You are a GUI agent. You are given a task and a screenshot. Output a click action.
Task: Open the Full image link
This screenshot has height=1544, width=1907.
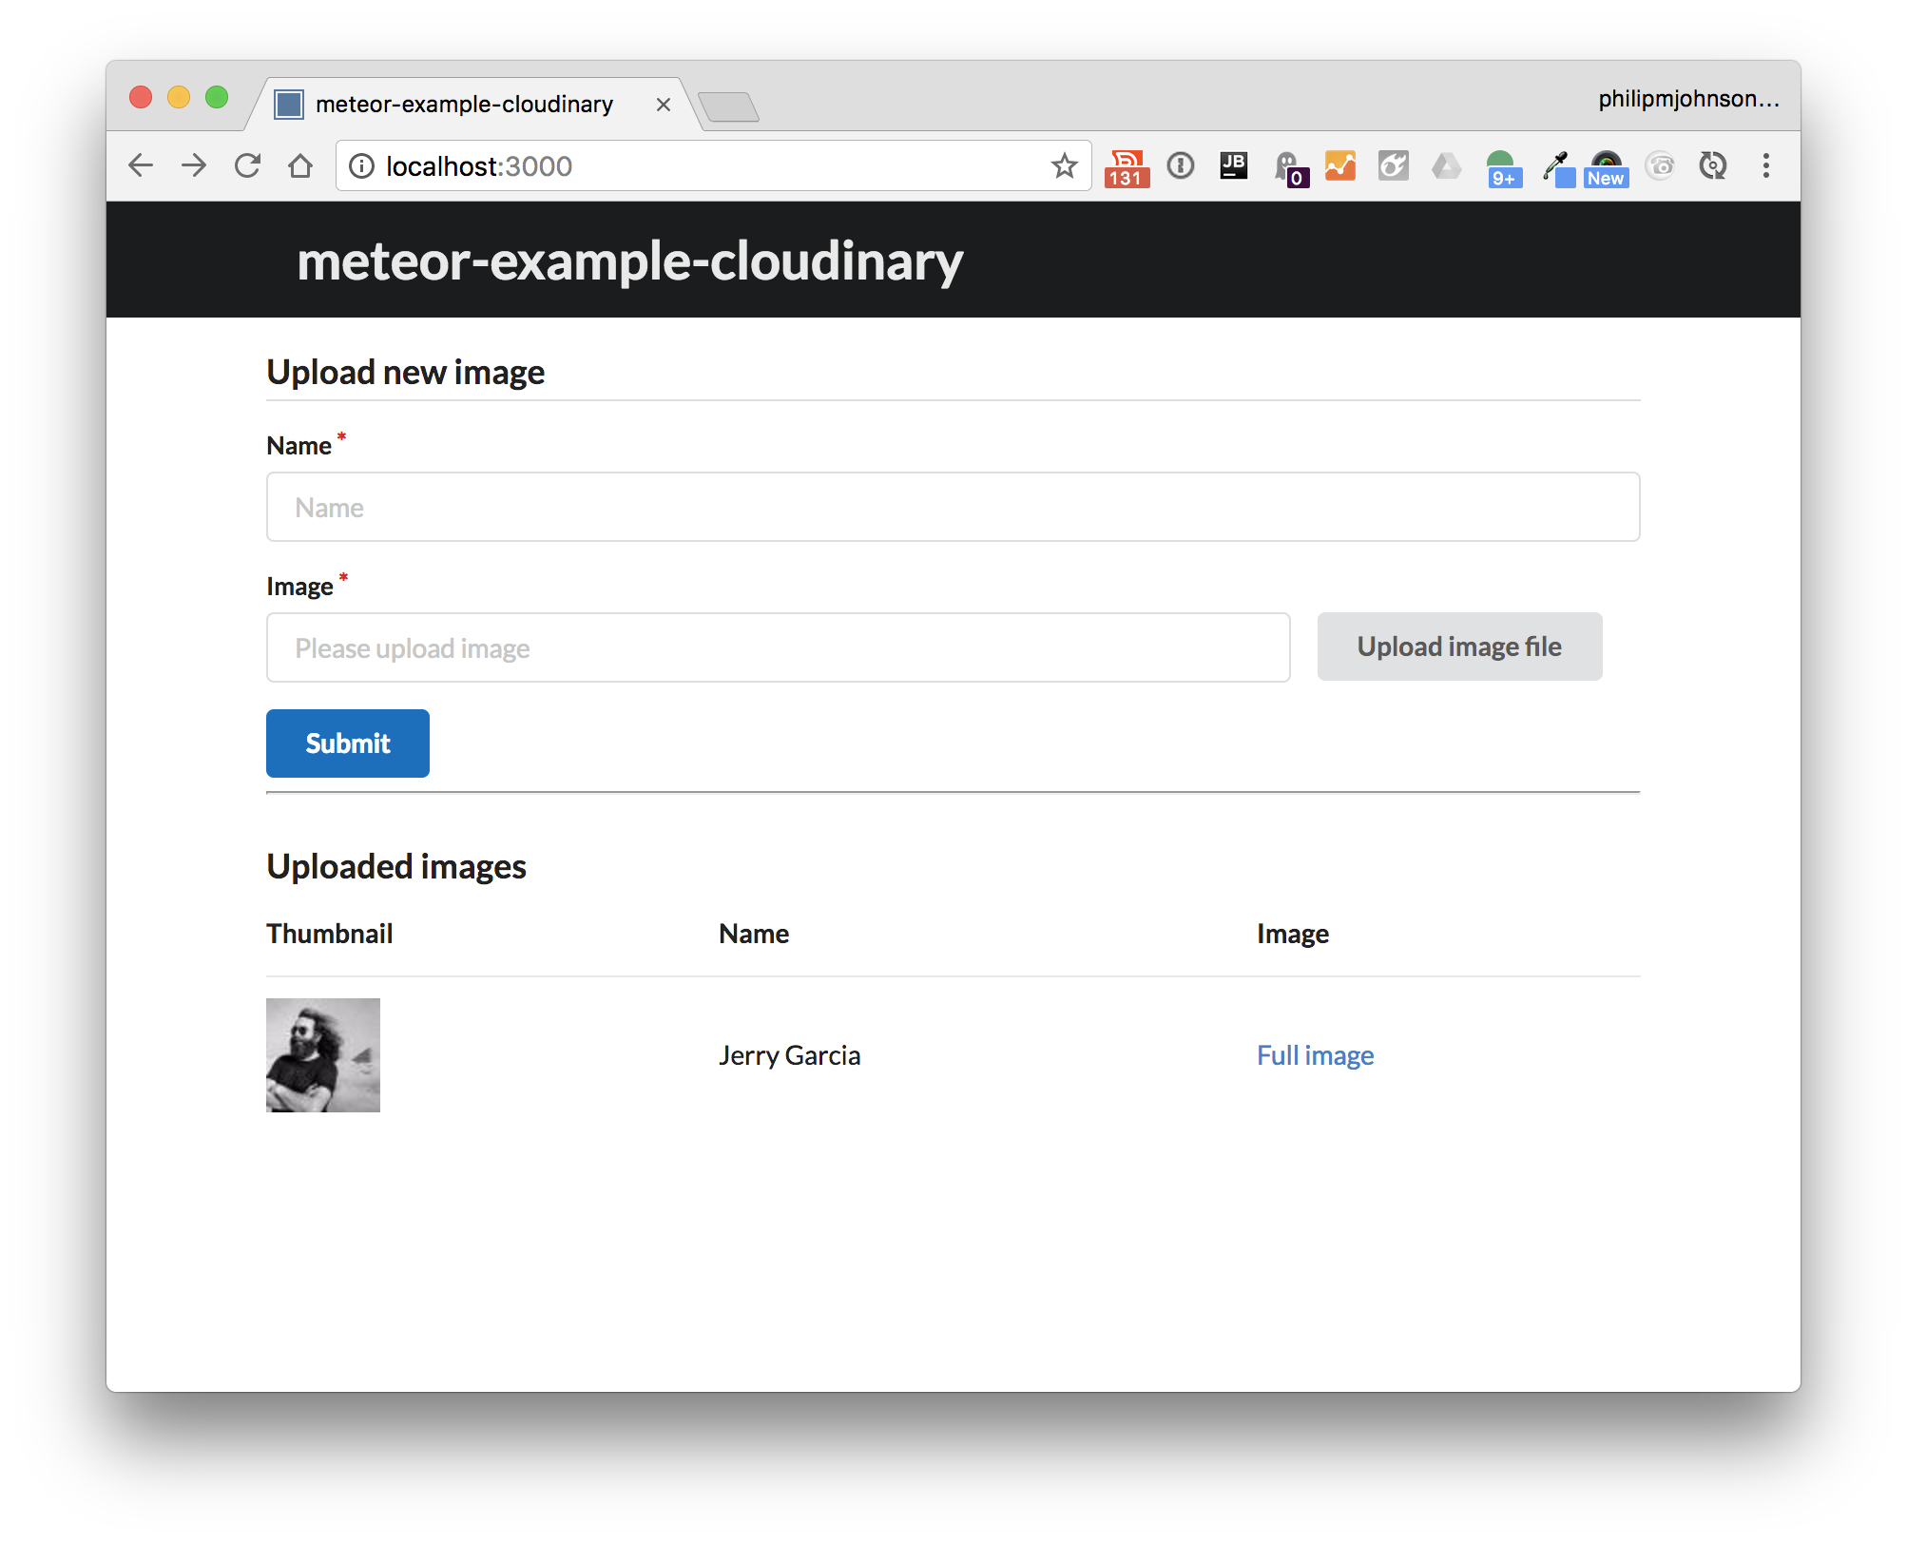[x=1315, y=1055]
